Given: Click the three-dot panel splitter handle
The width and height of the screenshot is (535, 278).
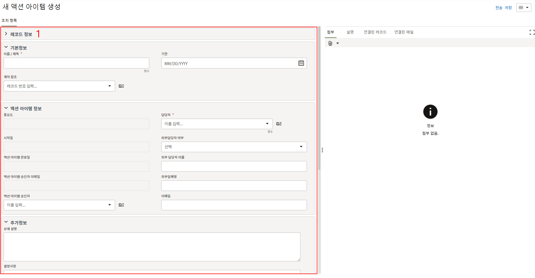Looking at the screenshot, I should pyautogui.click(x=322, y=150).
